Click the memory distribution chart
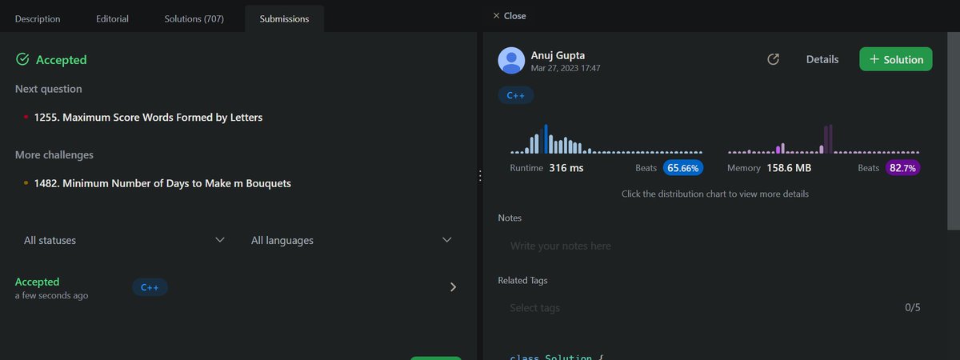Screen dimensions: 960x360 [823, 138]
